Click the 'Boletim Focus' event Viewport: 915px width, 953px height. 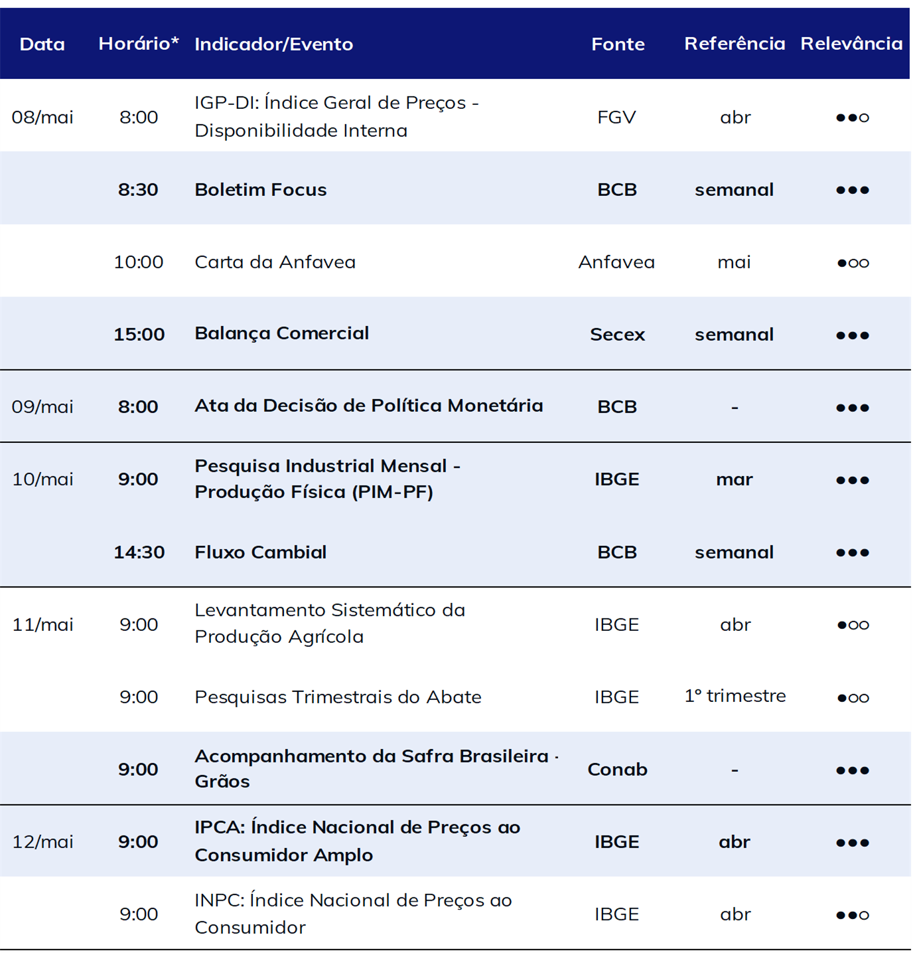point(261,189)
